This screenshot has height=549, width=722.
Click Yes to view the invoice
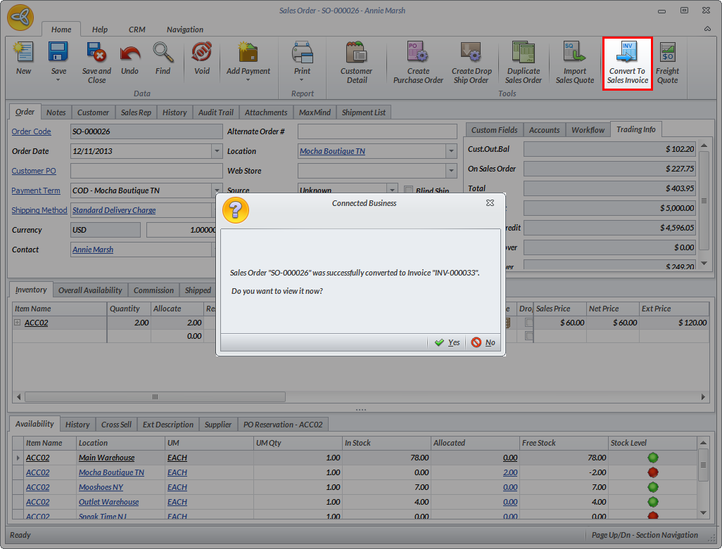[448, 342]
